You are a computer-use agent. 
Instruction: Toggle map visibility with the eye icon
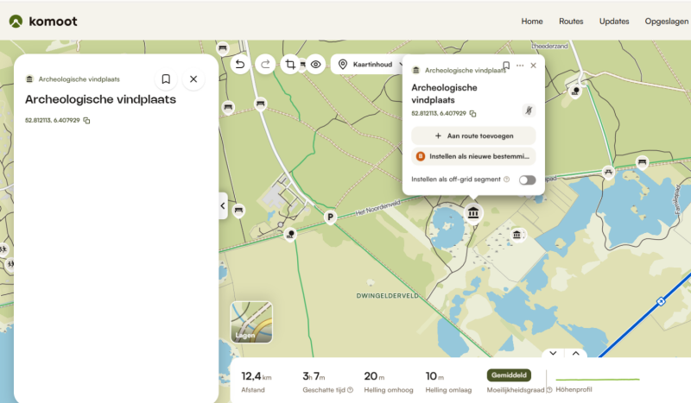pos(315,65)
